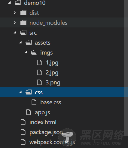The height and width of the screenshot is (148, 128).
Task: Click the imgs open-folder icon
Action: click(34, 52)
